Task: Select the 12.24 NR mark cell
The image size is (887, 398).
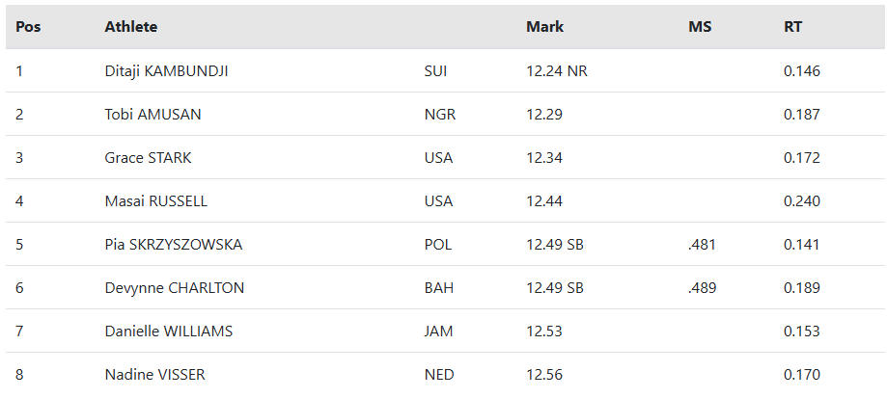Action: click(x=557, y=71)
